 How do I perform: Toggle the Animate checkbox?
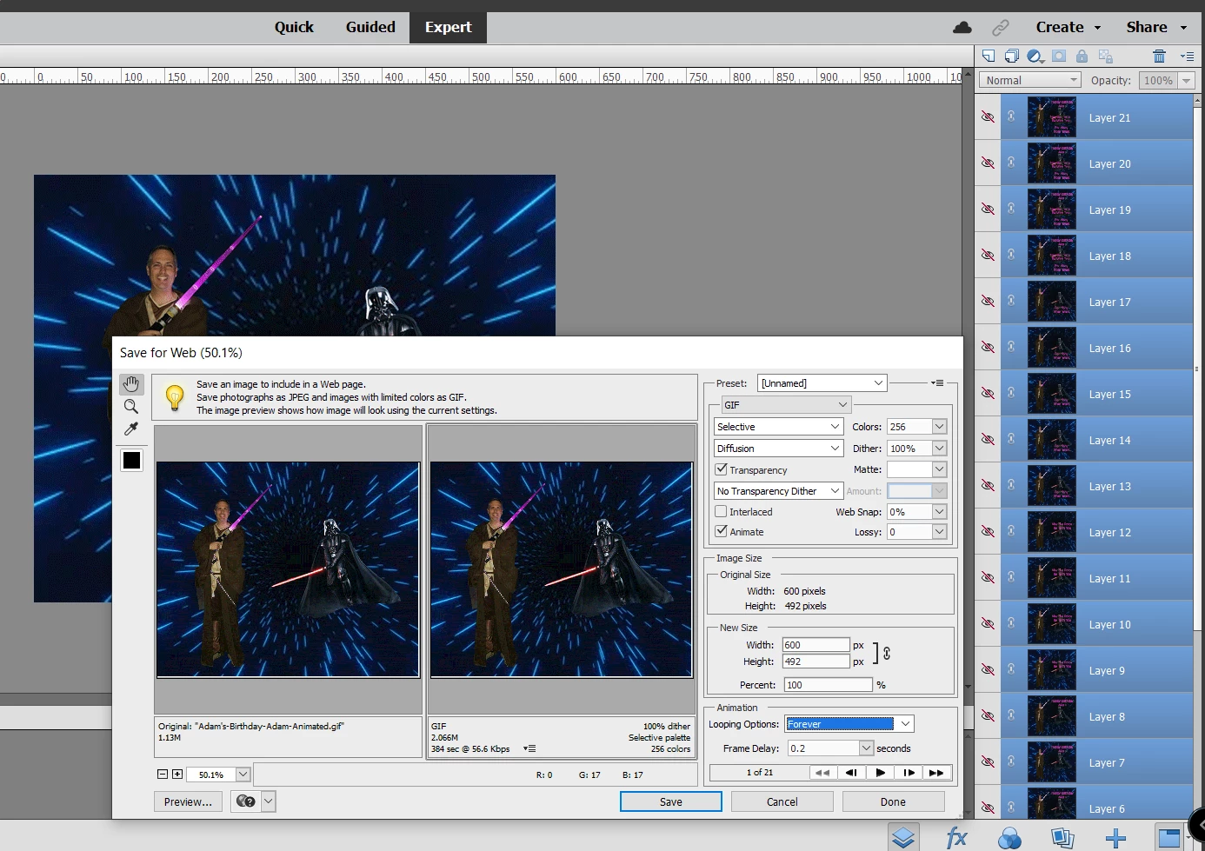tap(721, 531)
